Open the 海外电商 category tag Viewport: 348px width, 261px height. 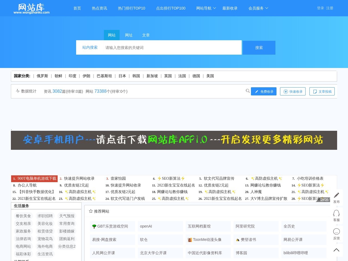tap(45, 246)
